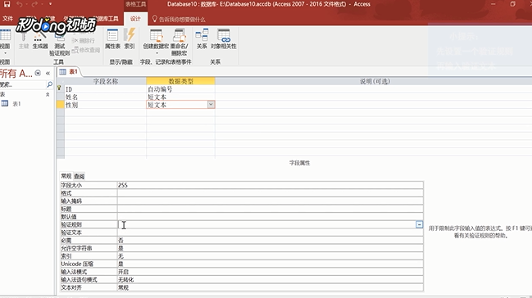Click the 说明(可选) column header

374,81
